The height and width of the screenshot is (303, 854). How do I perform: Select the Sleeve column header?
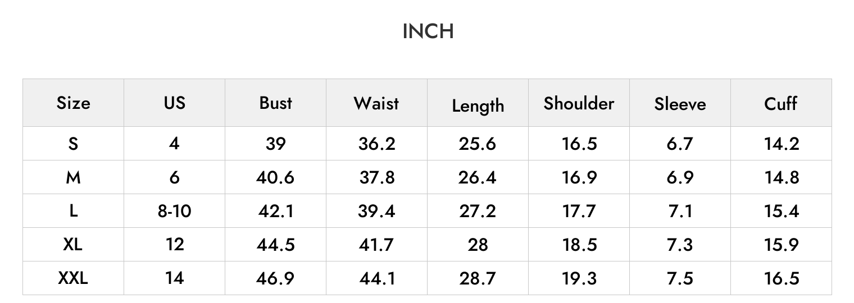680,104
